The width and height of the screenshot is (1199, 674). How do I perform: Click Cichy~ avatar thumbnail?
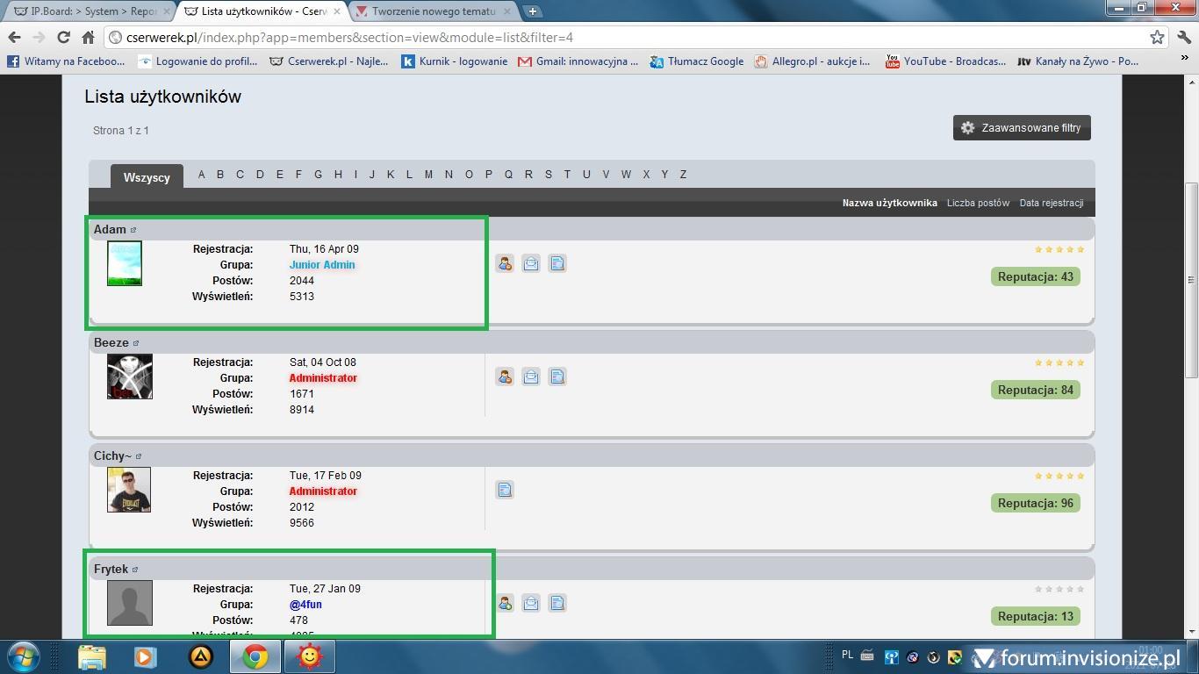(x=129, y=490)
